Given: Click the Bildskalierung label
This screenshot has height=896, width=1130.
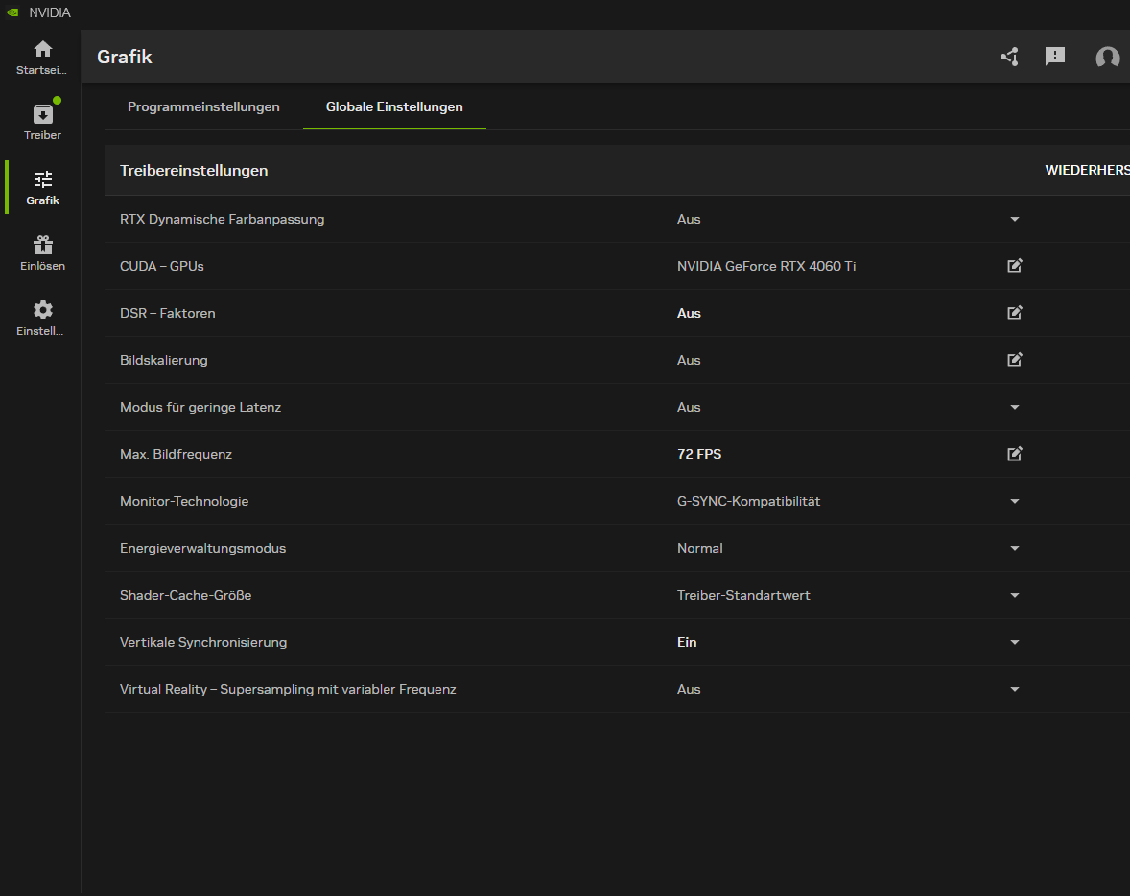Looking at the screenshot, I should pos(164,360).
